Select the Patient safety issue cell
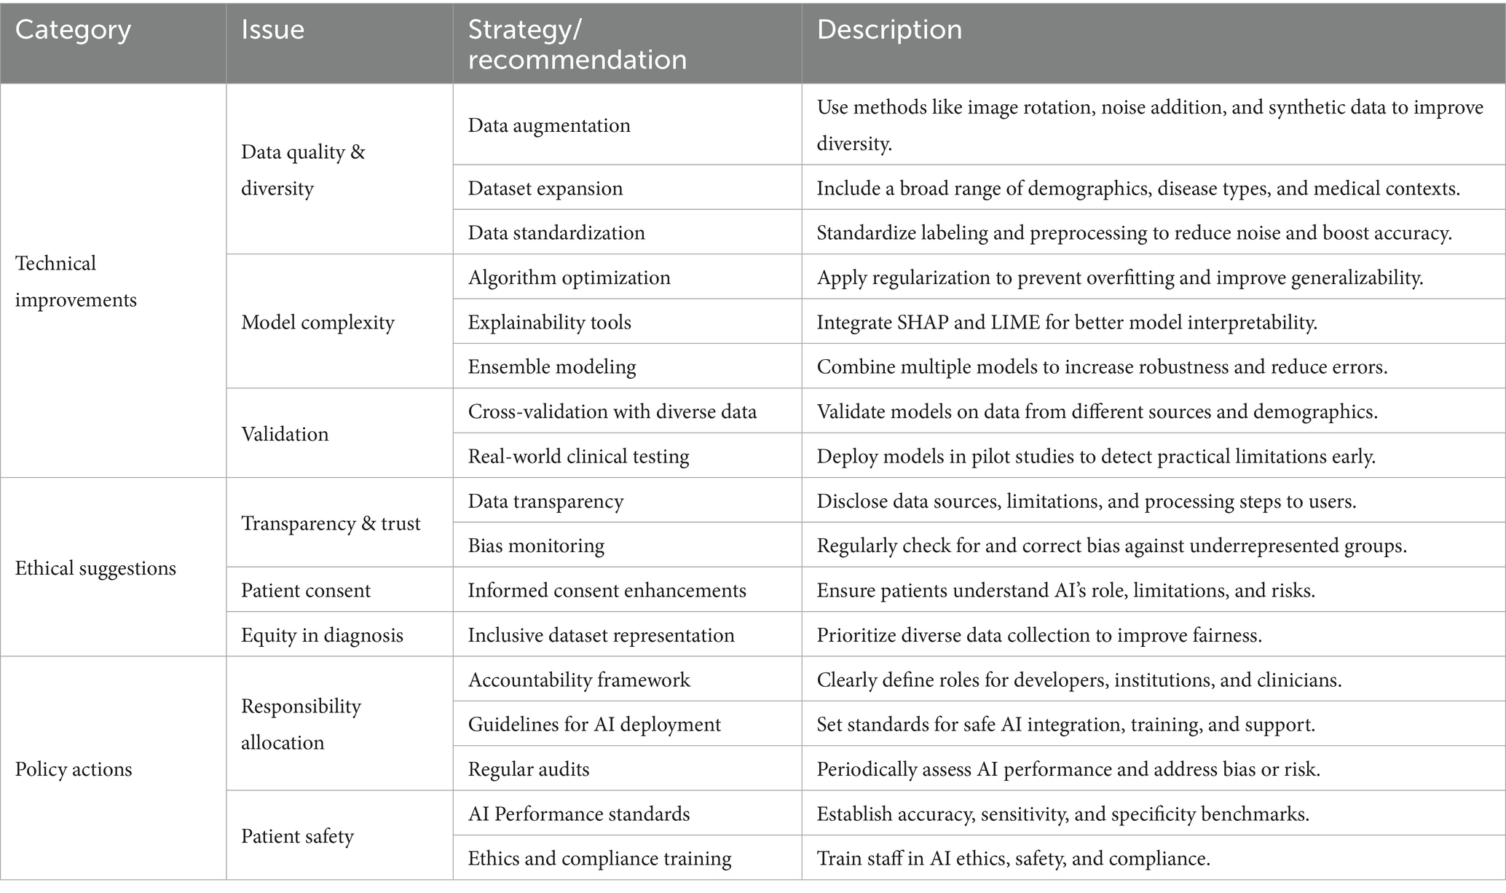 [297, 836]
